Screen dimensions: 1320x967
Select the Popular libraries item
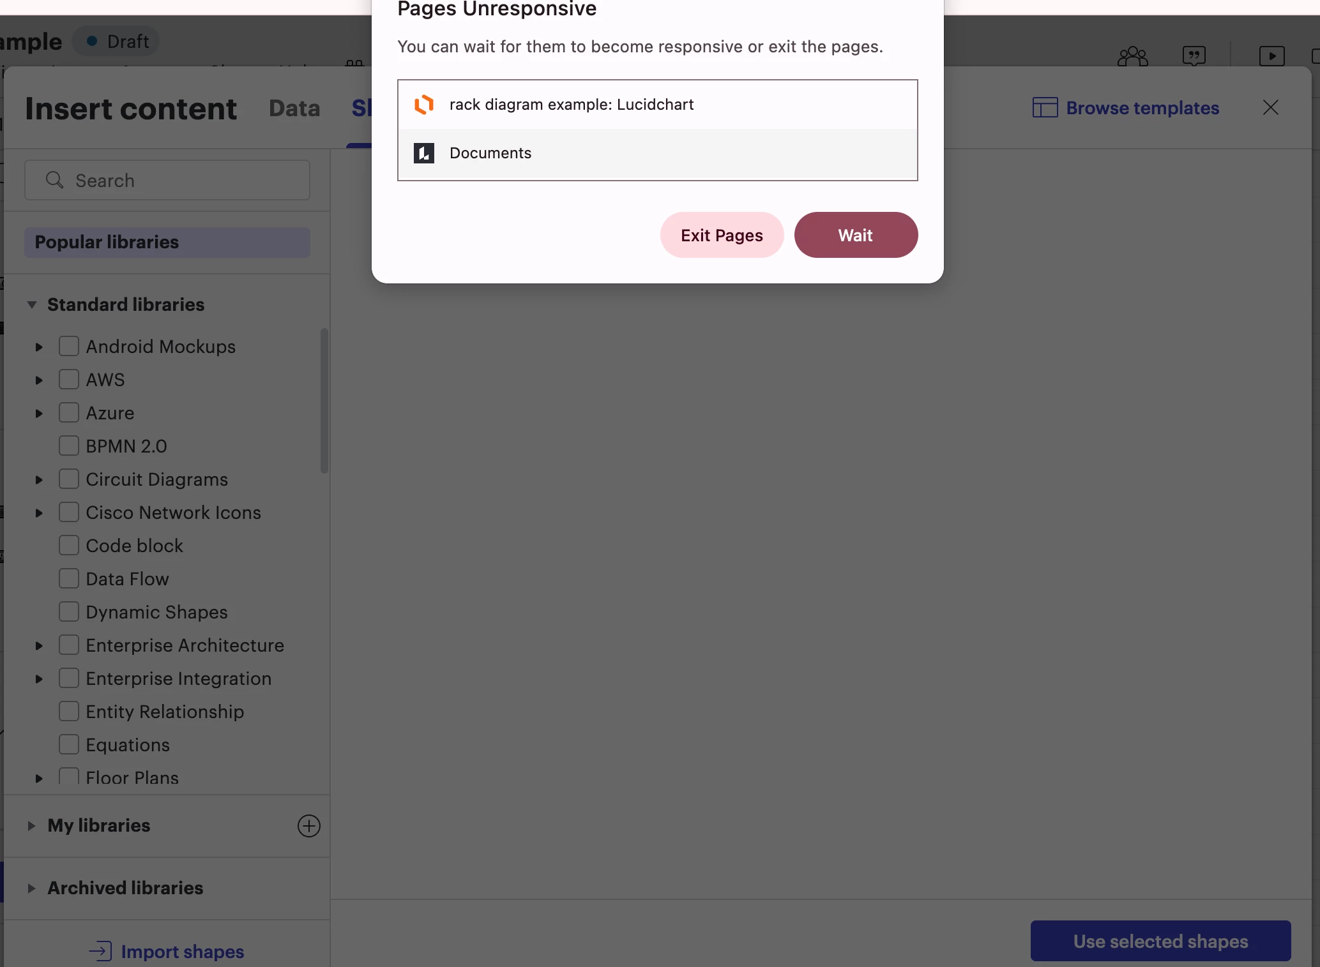pyautogui.click(x=167, y=243)
